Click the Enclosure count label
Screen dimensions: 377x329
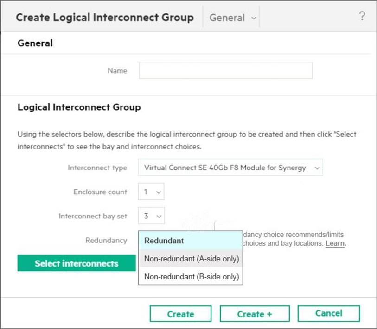(100, 192)
